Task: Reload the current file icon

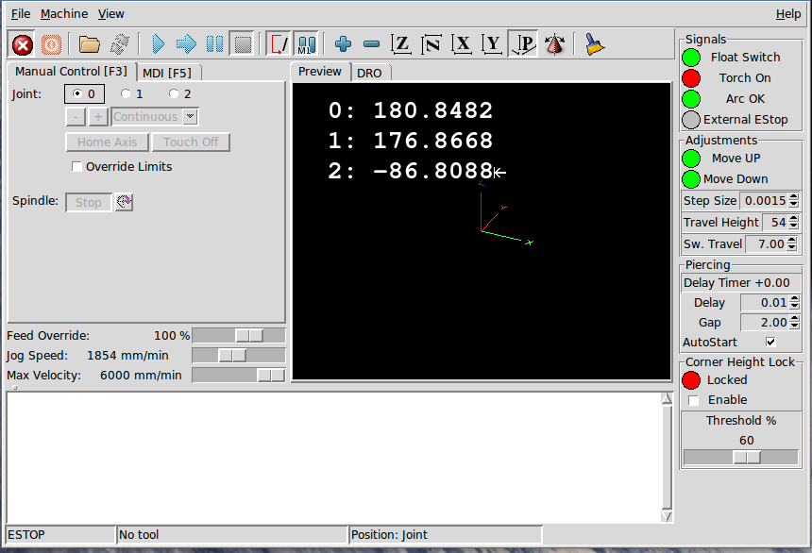Action: 119,44
